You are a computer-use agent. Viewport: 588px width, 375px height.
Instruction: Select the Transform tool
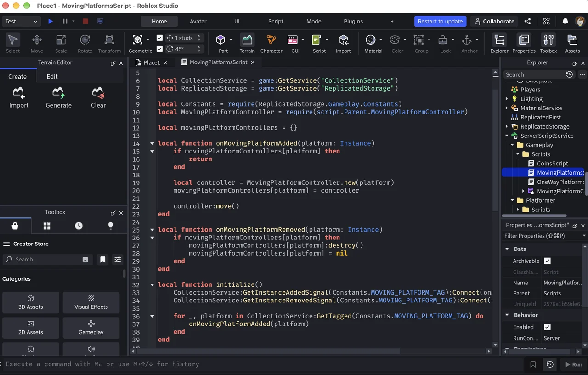pyautogui.click(x=109, y=44)
